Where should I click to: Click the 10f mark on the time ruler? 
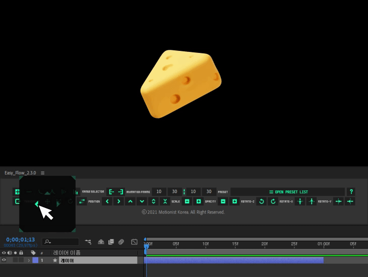click(x=205, y=244)
